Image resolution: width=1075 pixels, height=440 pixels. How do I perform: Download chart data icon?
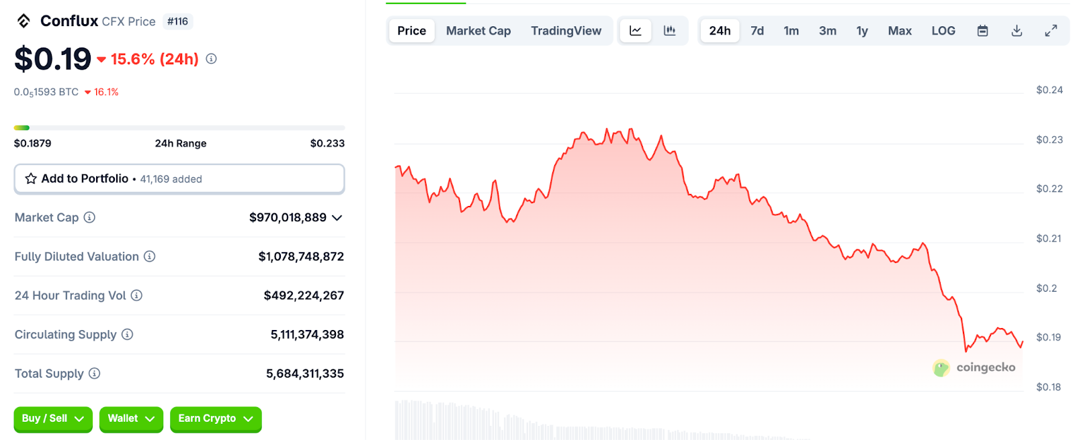click(x=1017, y=31)
